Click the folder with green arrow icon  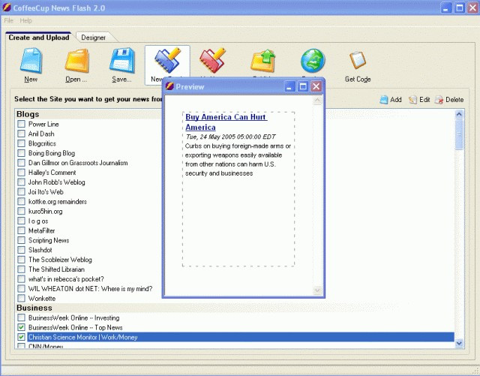tap(263, 61)
